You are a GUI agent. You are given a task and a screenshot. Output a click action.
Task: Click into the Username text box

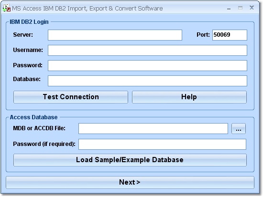click(x=147, y=50)
